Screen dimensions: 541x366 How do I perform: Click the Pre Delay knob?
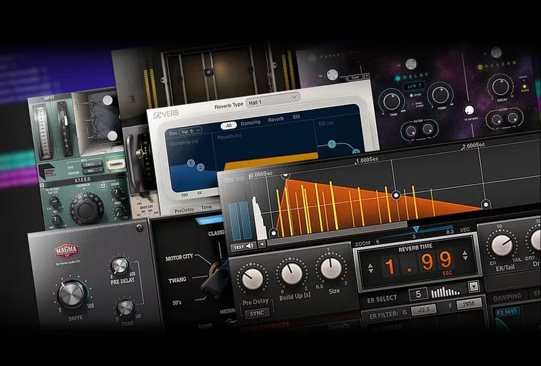[x=252, y=279]
